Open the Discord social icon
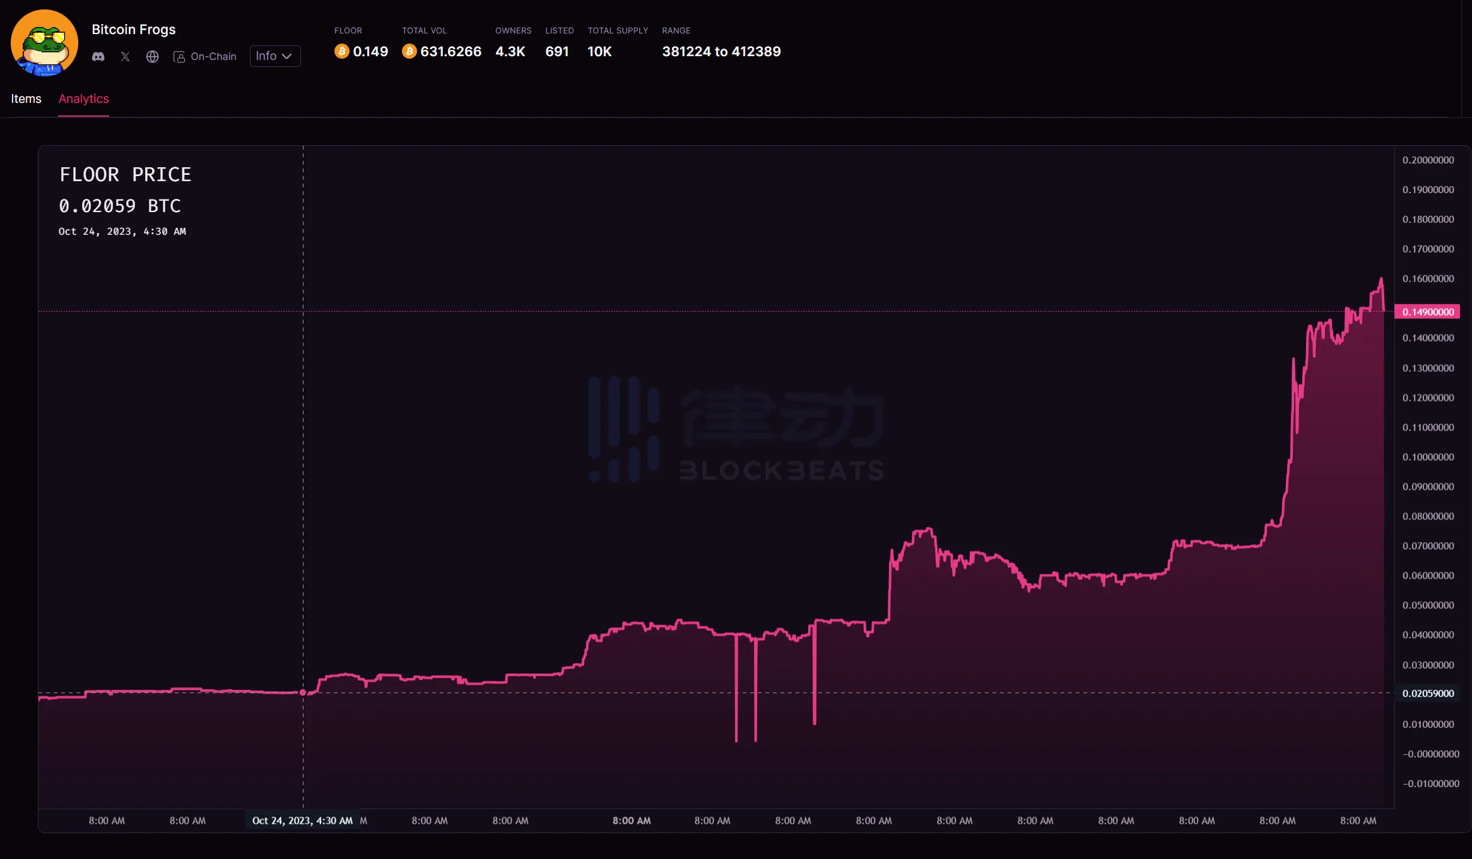This screenshot has width=1472, height=859. [98, 56]
